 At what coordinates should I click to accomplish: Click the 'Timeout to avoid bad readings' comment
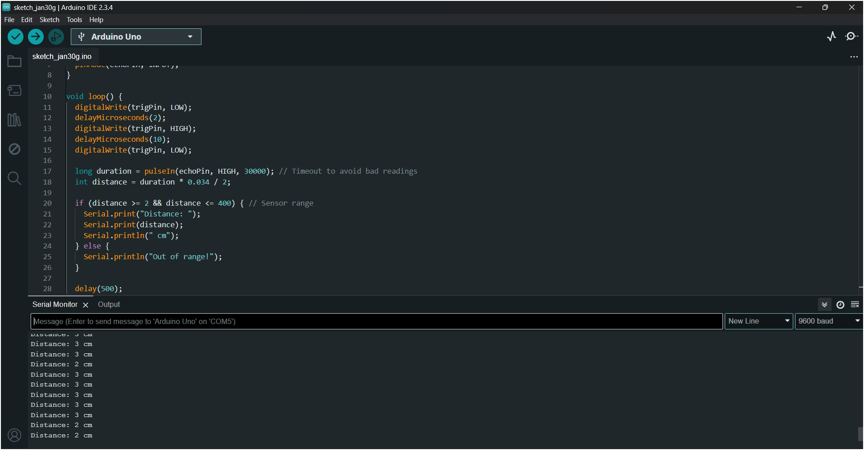click(x=348, y=171)
